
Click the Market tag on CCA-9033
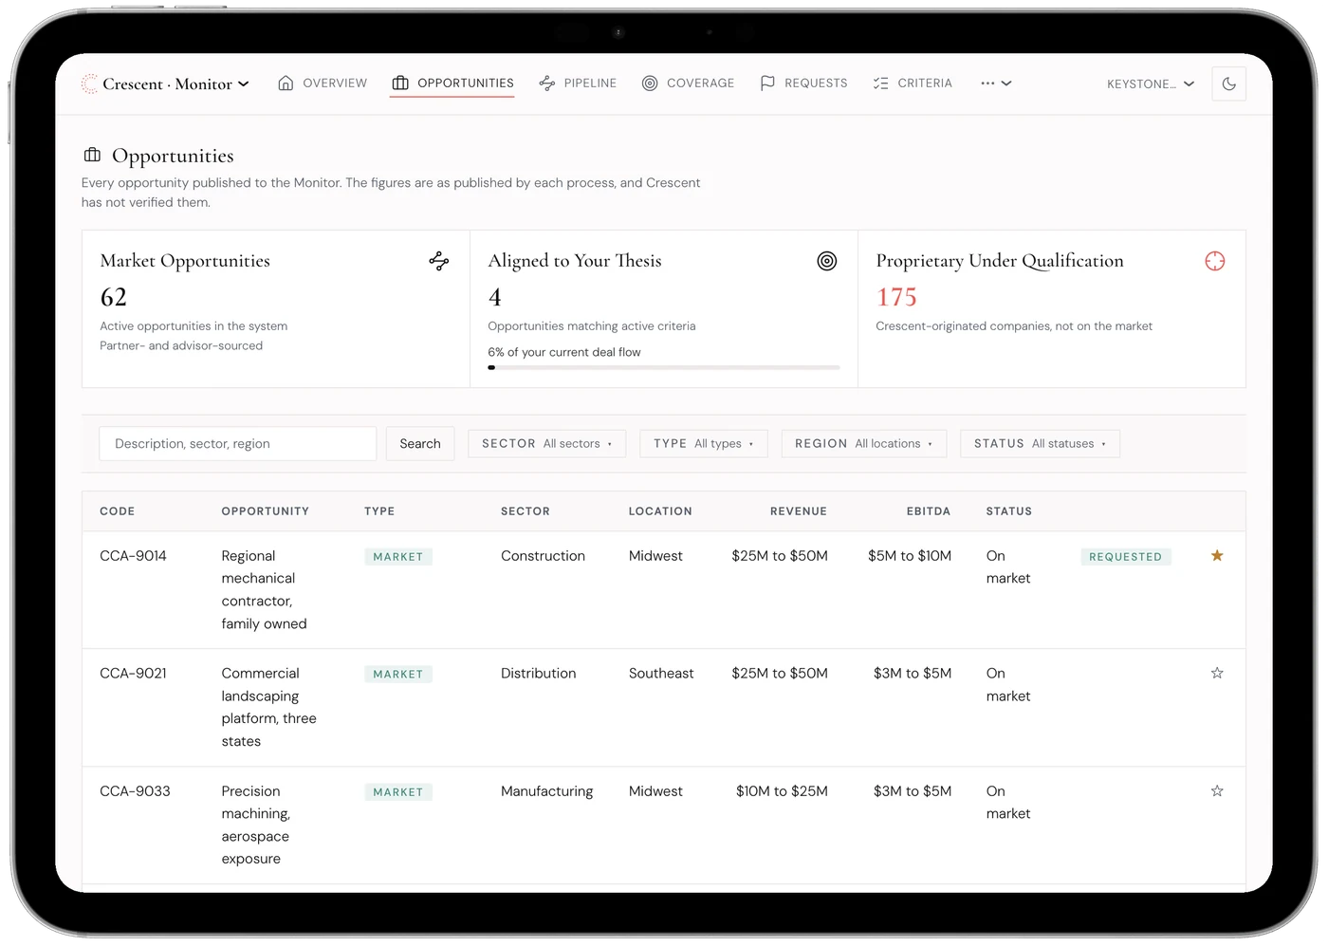point(398,792)
